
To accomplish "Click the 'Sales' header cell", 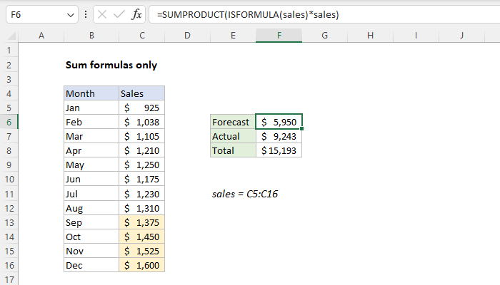I will click(142, 93).
